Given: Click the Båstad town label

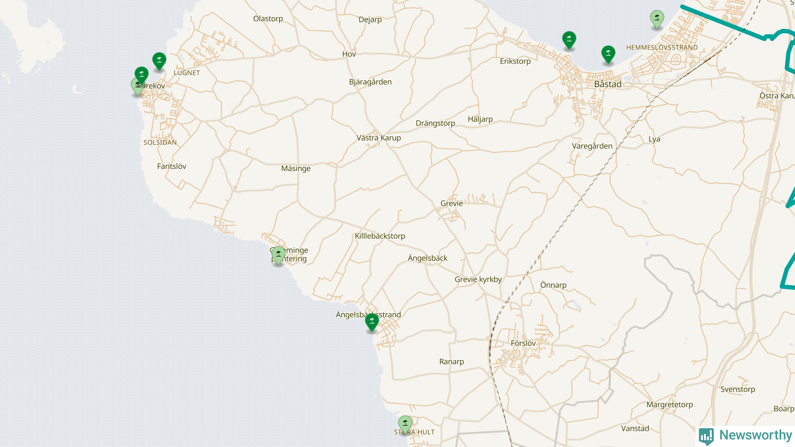Looking at the screenshot, I should (x=608, y=84).
